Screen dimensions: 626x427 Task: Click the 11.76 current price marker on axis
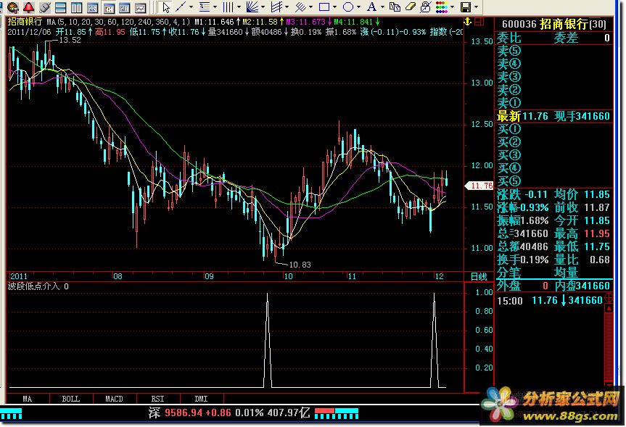[x=479, y=186]
